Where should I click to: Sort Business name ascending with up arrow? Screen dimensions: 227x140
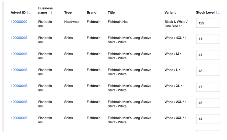49,13
